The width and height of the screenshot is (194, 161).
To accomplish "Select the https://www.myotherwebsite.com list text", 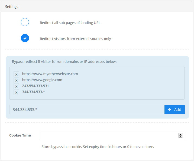I will 50,74.
